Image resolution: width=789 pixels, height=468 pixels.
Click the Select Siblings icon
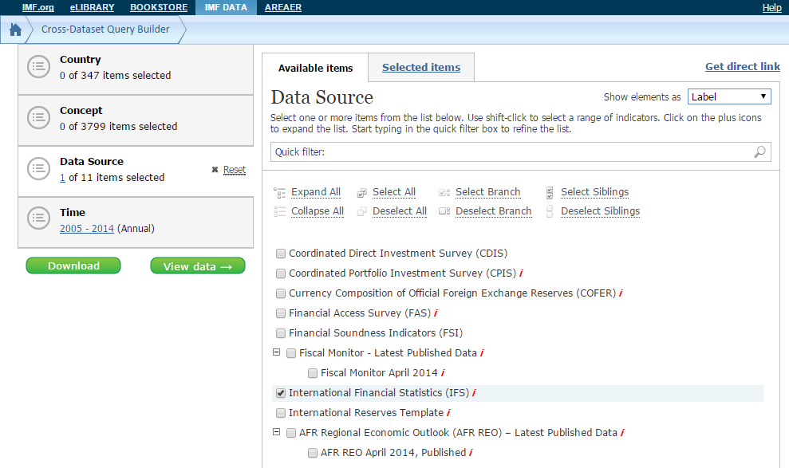tap(550, 192)
